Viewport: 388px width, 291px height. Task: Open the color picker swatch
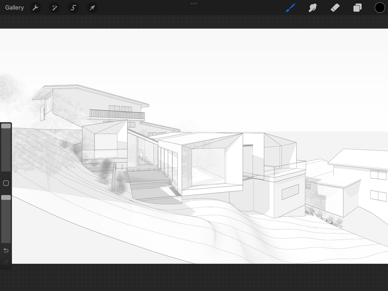(379, 7)
